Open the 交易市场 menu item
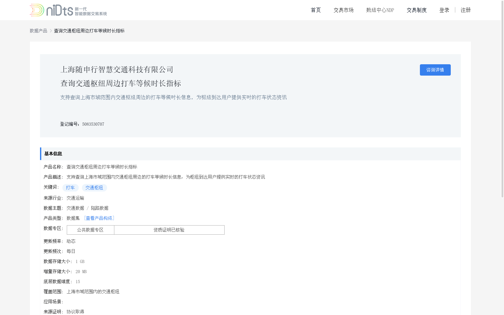504x315 pixels. (343, 10)
